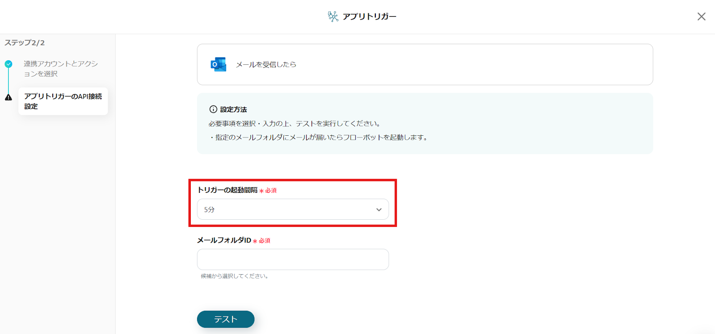Click the アプリトリガー title text
Viewport: 715px width, 334px height.
369,17
